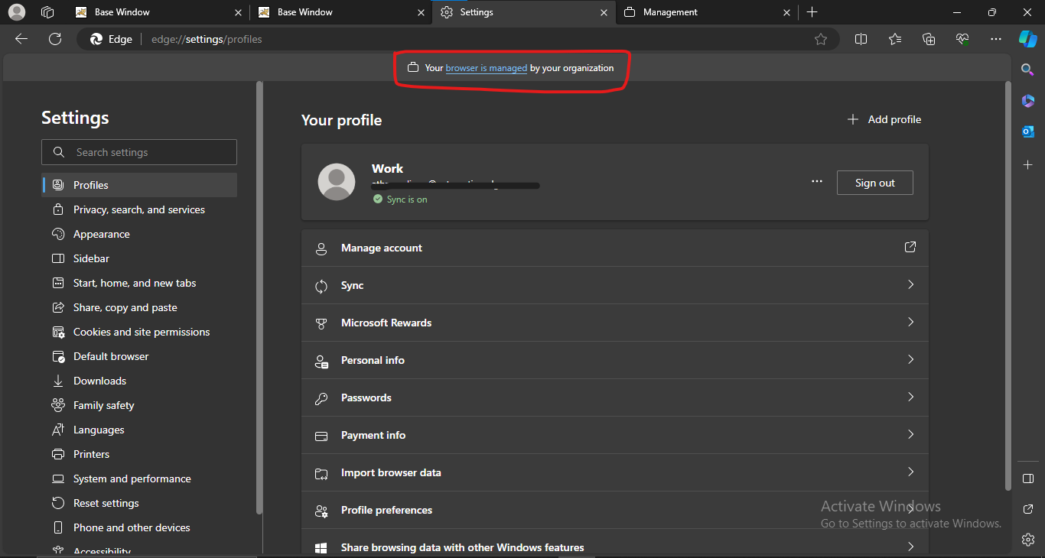
Task: Close the second Base Window tab
Action: click(421, 12)
